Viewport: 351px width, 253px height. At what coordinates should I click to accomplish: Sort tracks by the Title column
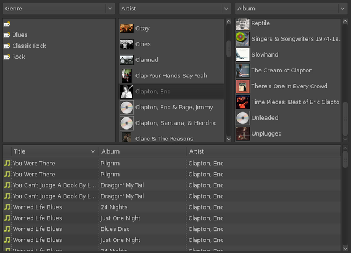(x=55, y=151)
